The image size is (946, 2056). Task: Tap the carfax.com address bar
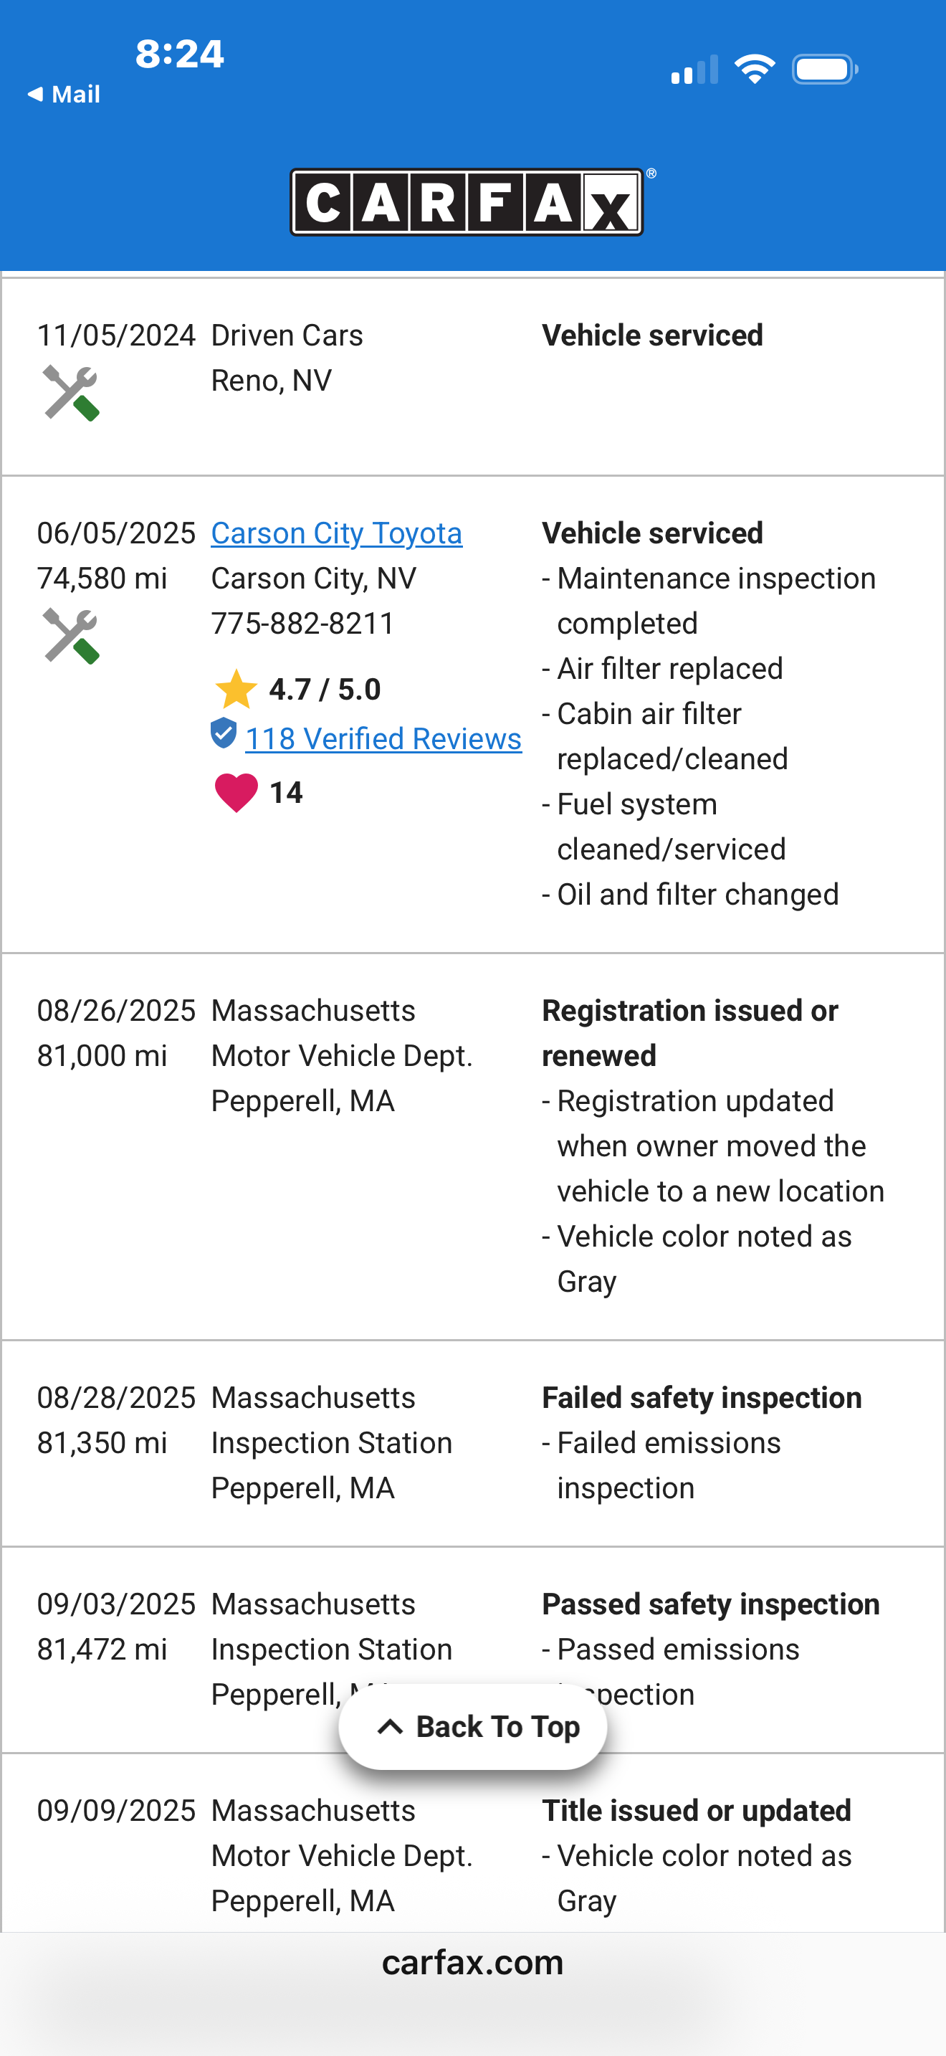[x=472, y=1963]
